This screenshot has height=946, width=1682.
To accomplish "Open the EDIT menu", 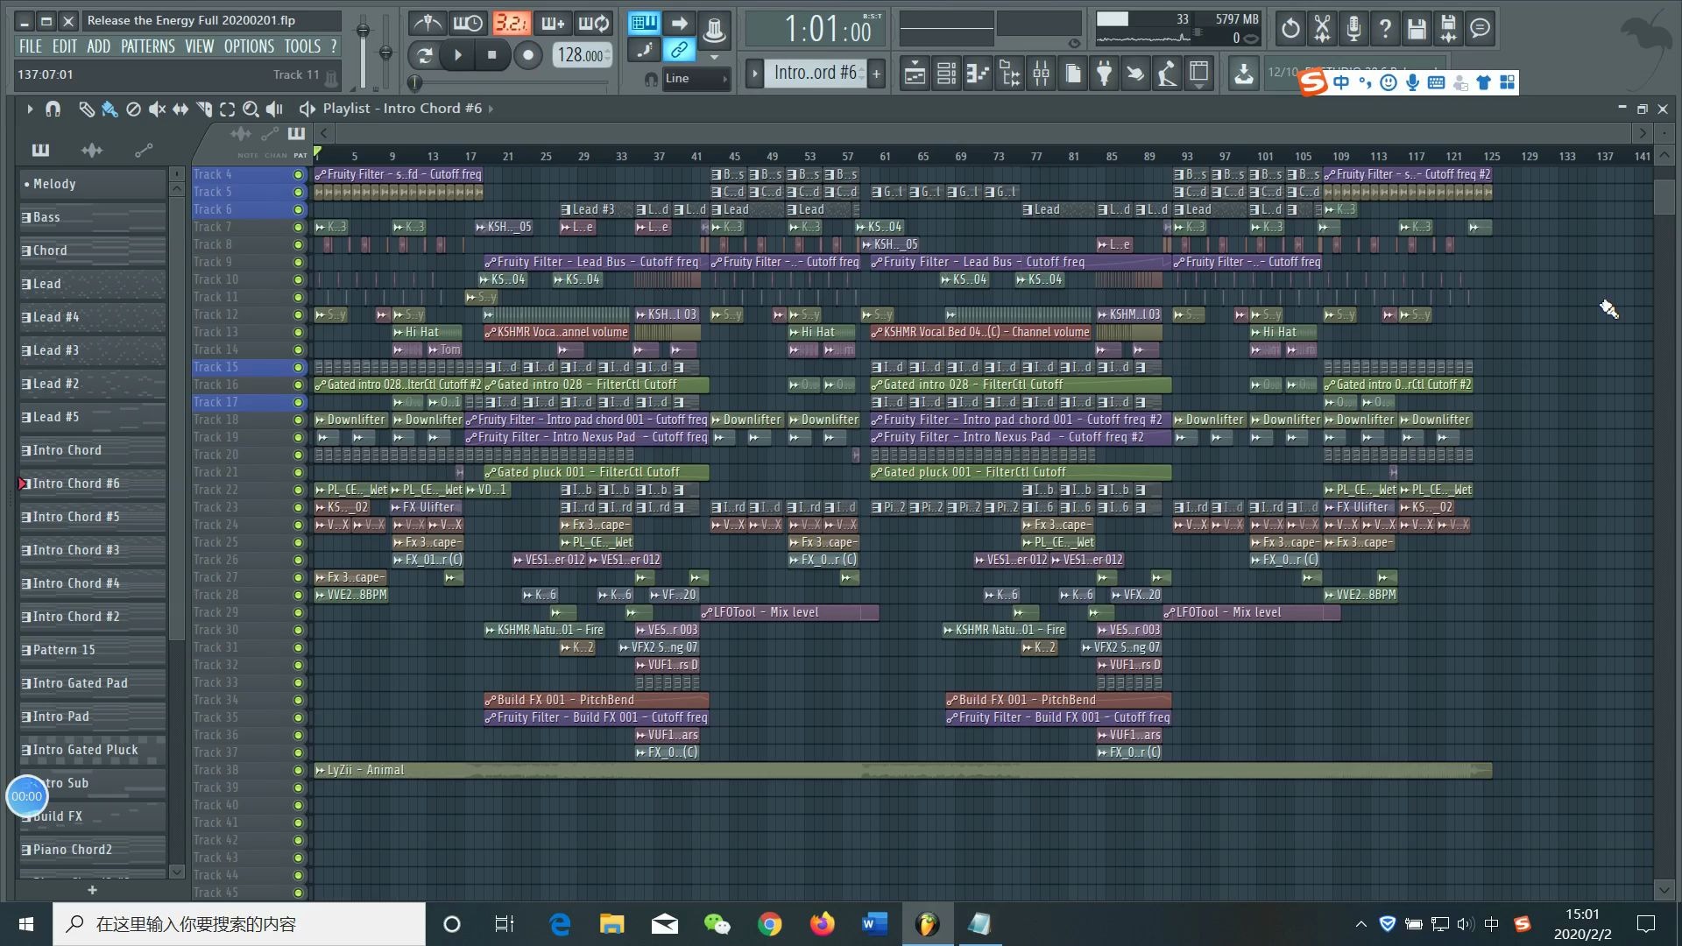I will pyautogui.click(x=64, y=46).
